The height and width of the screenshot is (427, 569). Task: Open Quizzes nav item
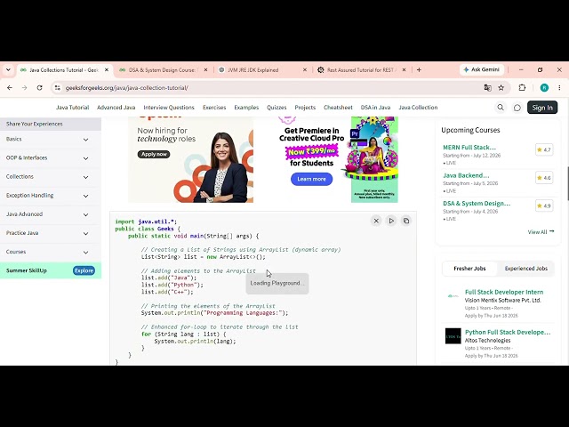tap(276, 108)
